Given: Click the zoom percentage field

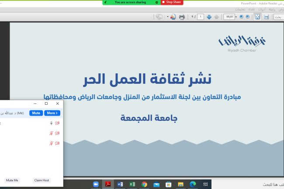Looking at the screenshot, I should [229, 17].
